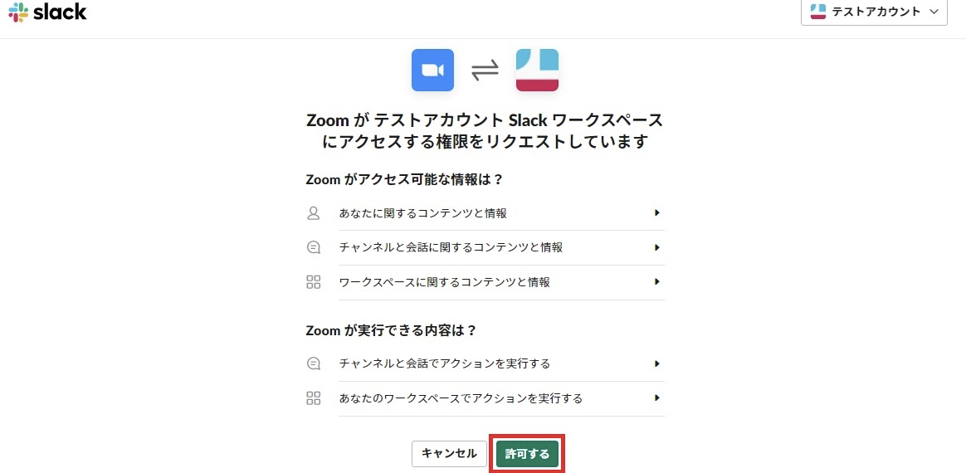Image resolution: width=966 pixels, height=473 pixels.
Task: Click the Slack logo in header
Action: [47, 12]
